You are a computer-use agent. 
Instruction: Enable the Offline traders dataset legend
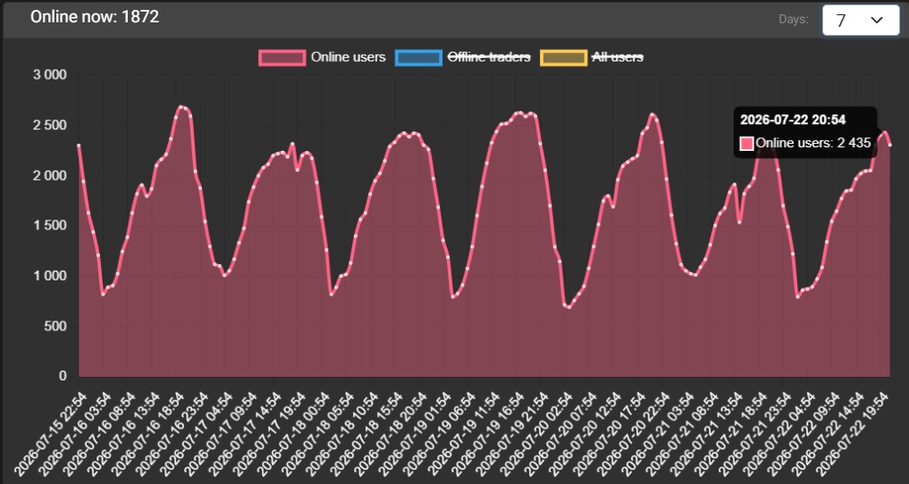point(489,57)
